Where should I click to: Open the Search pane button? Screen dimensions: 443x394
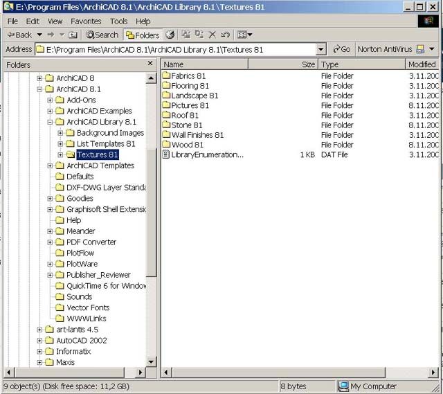click(x=102, y=35)
